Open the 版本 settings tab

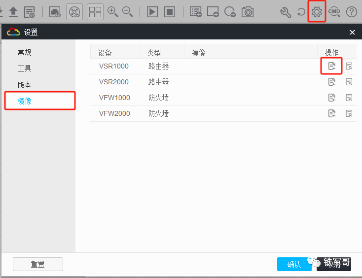[25, 85]
